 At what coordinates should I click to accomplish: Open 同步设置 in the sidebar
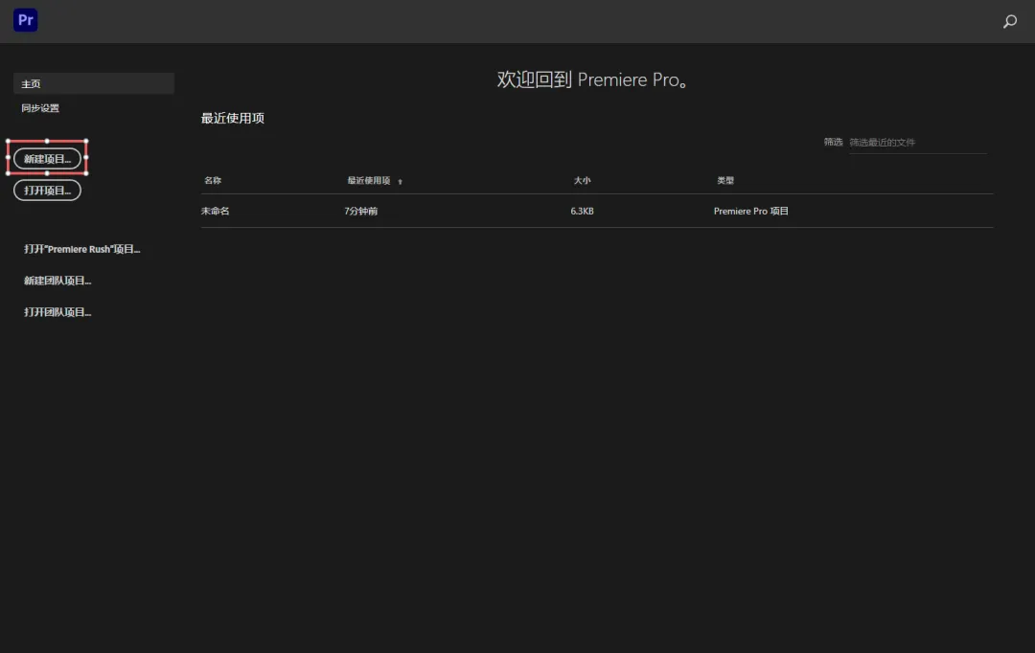pos(40,108)
